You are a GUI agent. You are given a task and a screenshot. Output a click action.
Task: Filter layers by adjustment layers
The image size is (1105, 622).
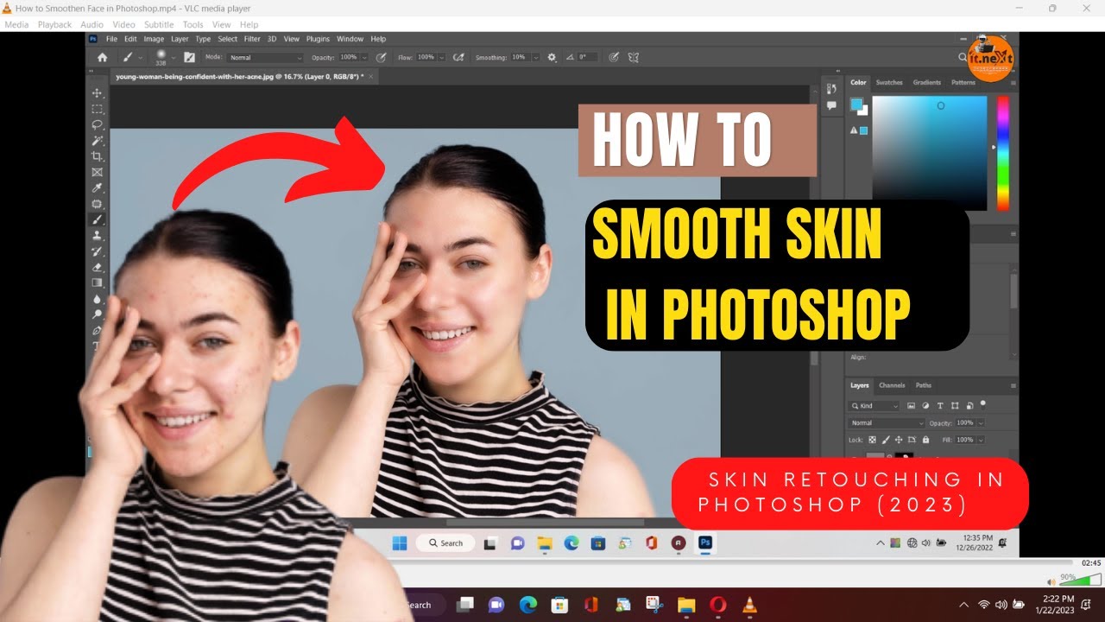pos(925,405)
